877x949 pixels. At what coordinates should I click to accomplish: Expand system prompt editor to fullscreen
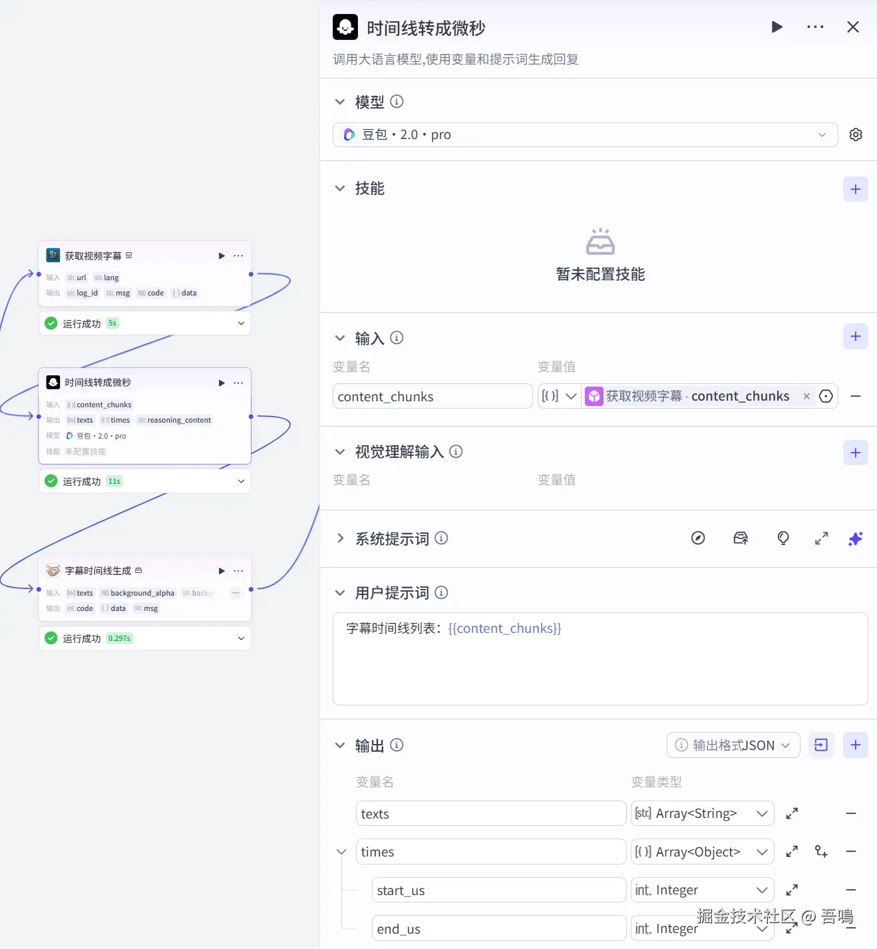[x=822, y=538]
